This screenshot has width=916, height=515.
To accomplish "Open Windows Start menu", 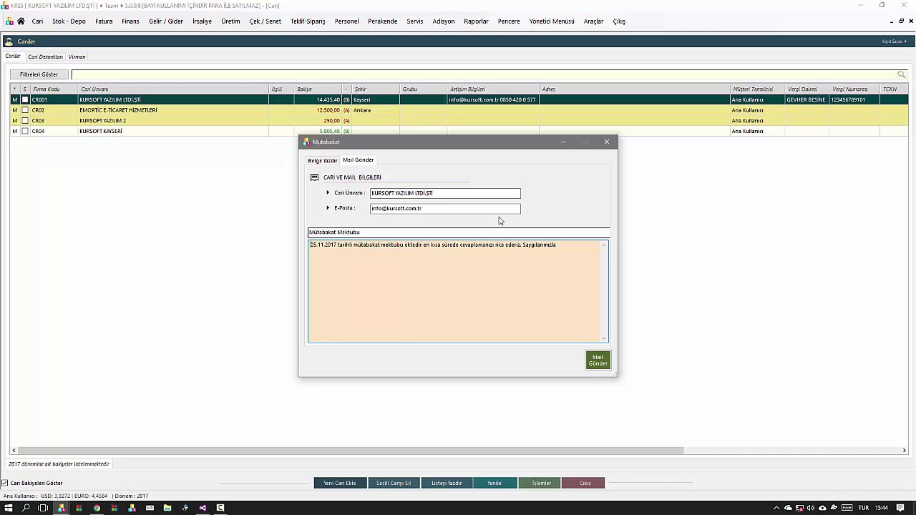I will [x=9, y=508].
